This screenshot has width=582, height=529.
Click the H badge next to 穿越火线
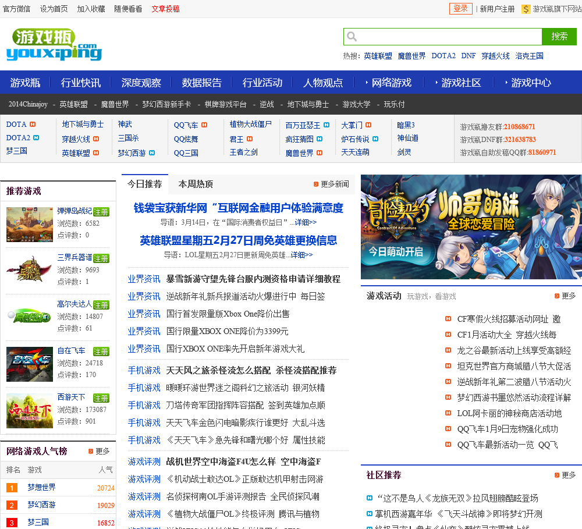pyautogui.click(x=96, y=139)
